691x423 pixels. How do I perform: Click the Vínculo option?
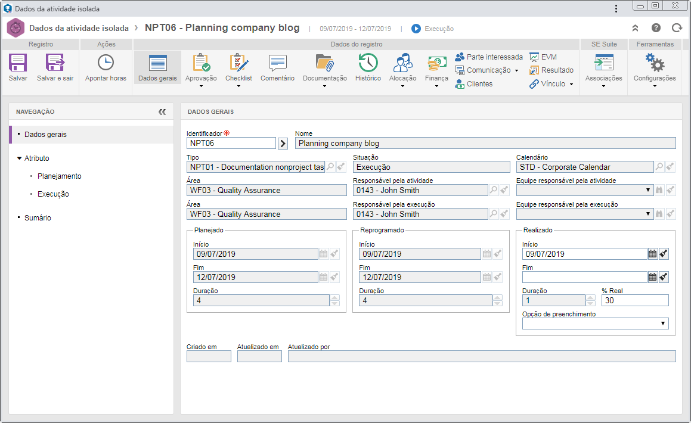click(547, 83)
